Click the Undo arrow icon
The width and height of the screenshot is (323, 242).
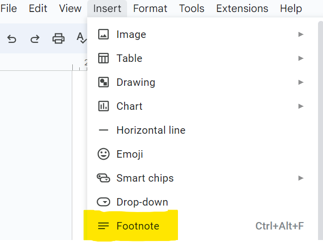[12, 39]
